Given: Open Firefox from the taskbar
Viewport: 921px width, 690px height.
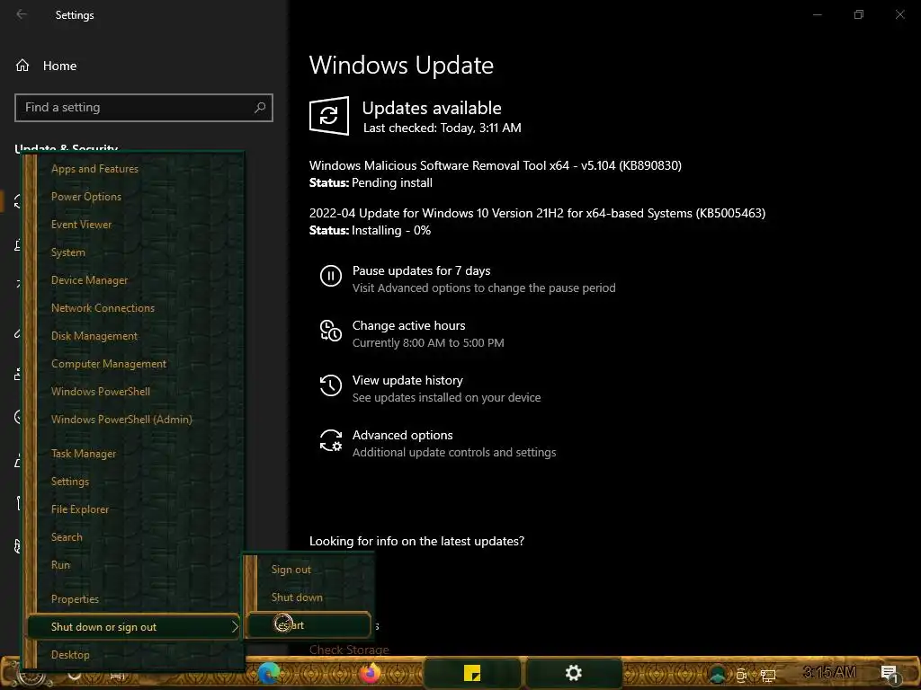Looking at the screenshot, I should 370,673.
